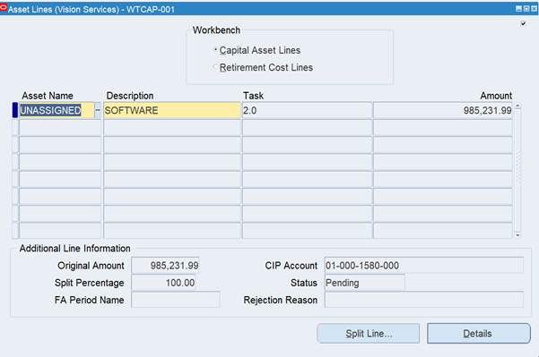The height and width of the screenshot is (357, 539).
Task: Click the Status field showing Pending
Action: 364,283
